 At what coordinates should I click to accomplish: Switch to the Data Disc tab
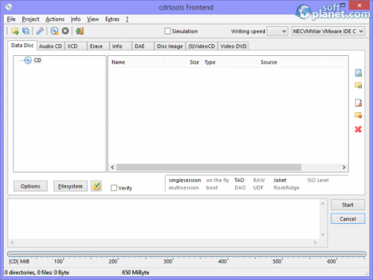[22, 46]
